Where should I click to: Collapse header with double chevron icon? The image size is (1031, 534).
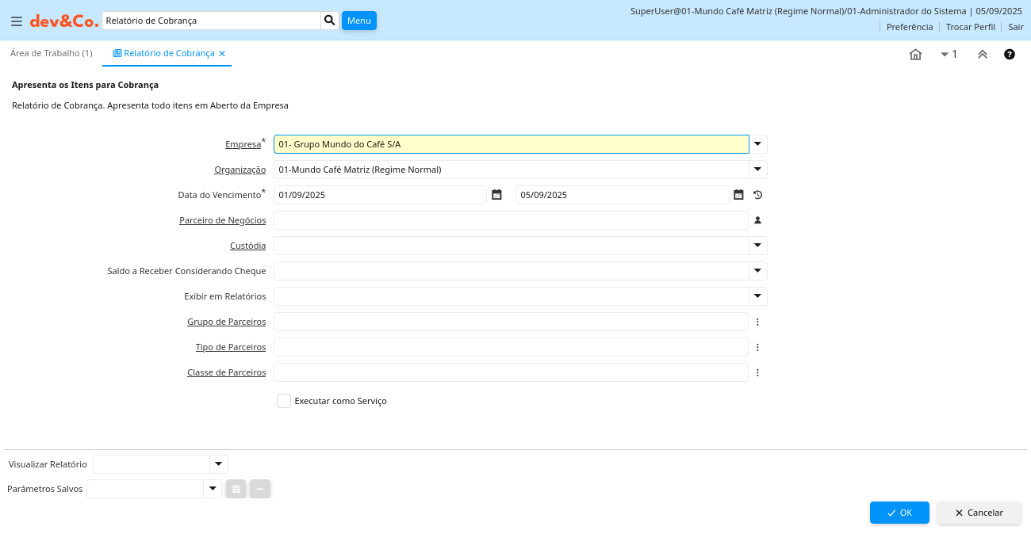(x=983, y=55)
